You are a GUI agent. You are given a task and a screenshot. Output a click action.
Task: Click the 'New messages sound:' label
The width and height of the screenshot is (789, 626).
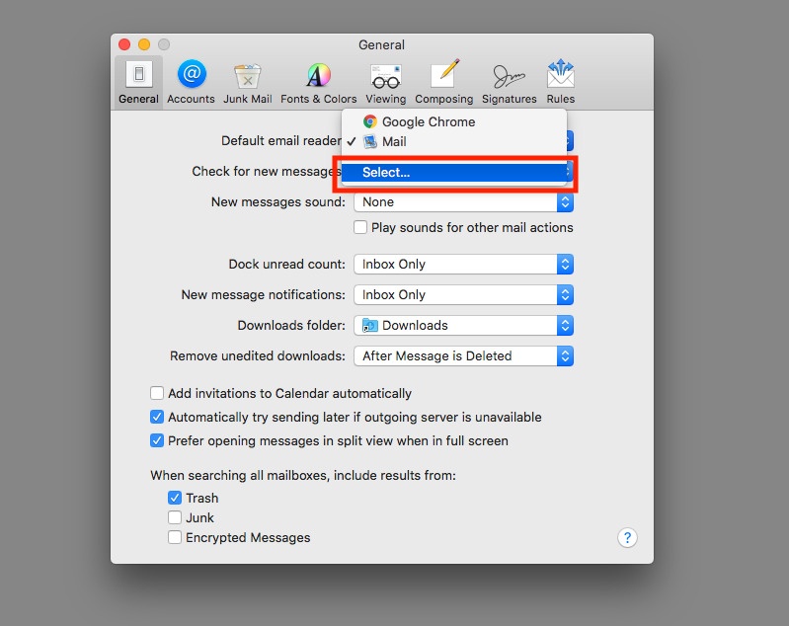278,202
